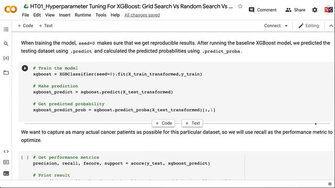Click the Colab logo

10,9
